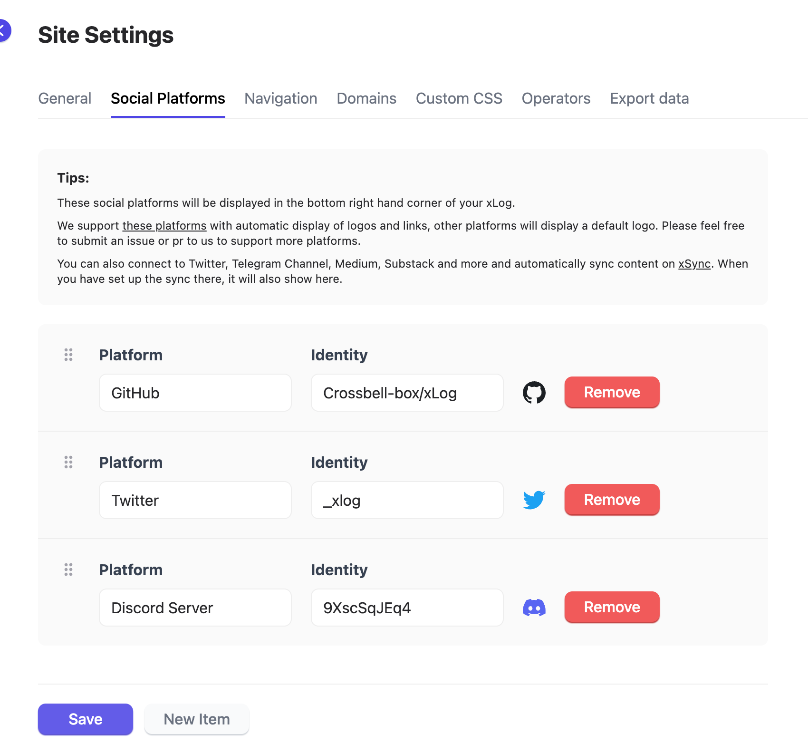This screenshot has width=808, height=753.
Task: Click the purple back arrow icon
Action: coord(3,30)
